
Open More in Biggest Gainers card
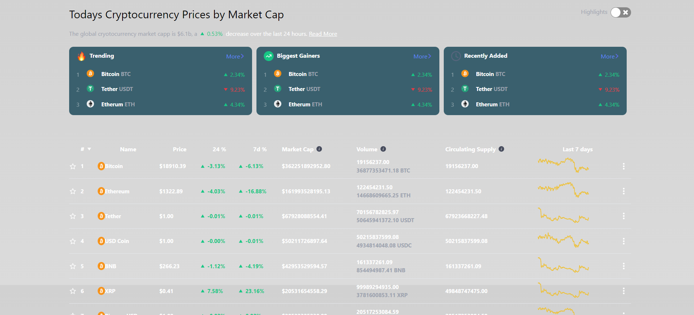422,56
